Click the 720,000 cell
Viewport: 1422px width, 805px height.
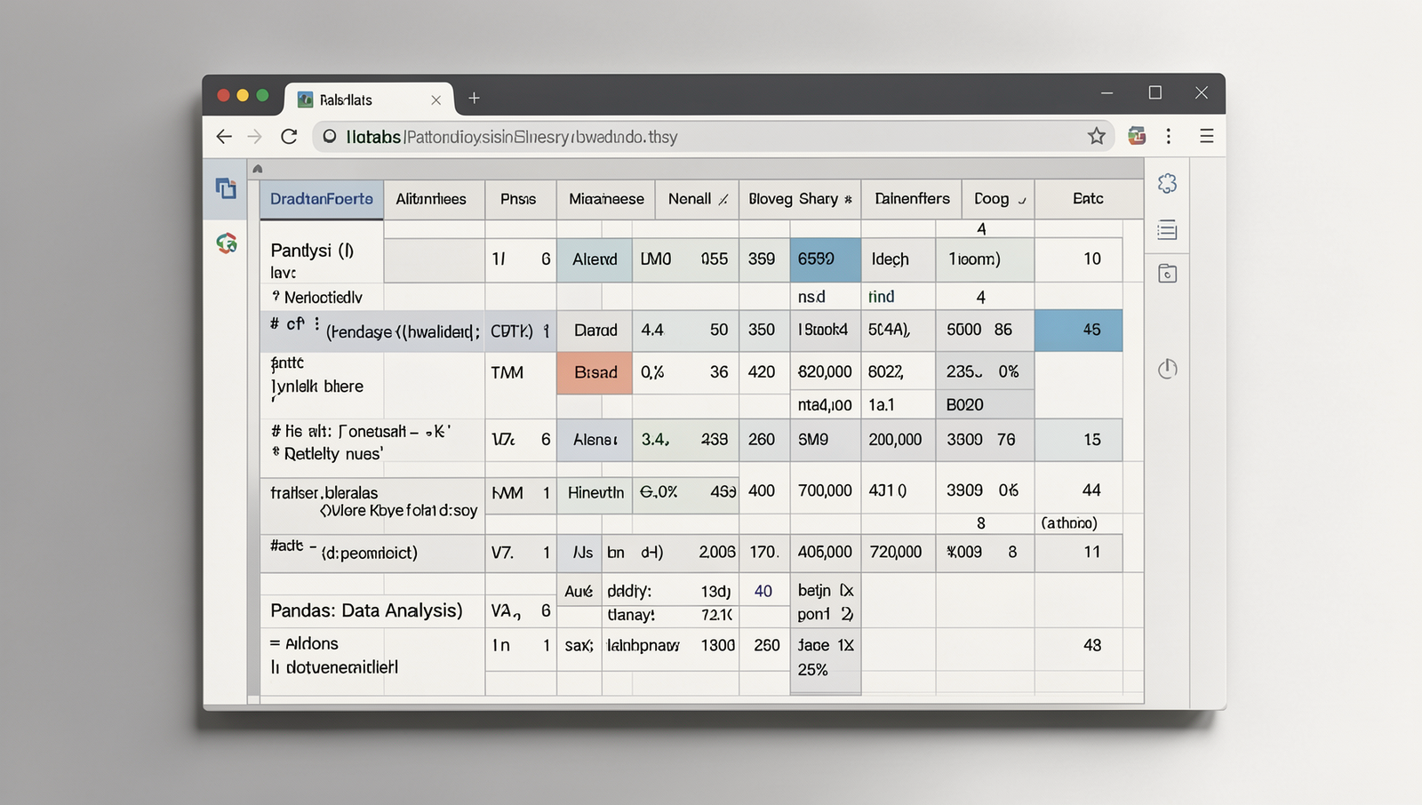(897, 553)
